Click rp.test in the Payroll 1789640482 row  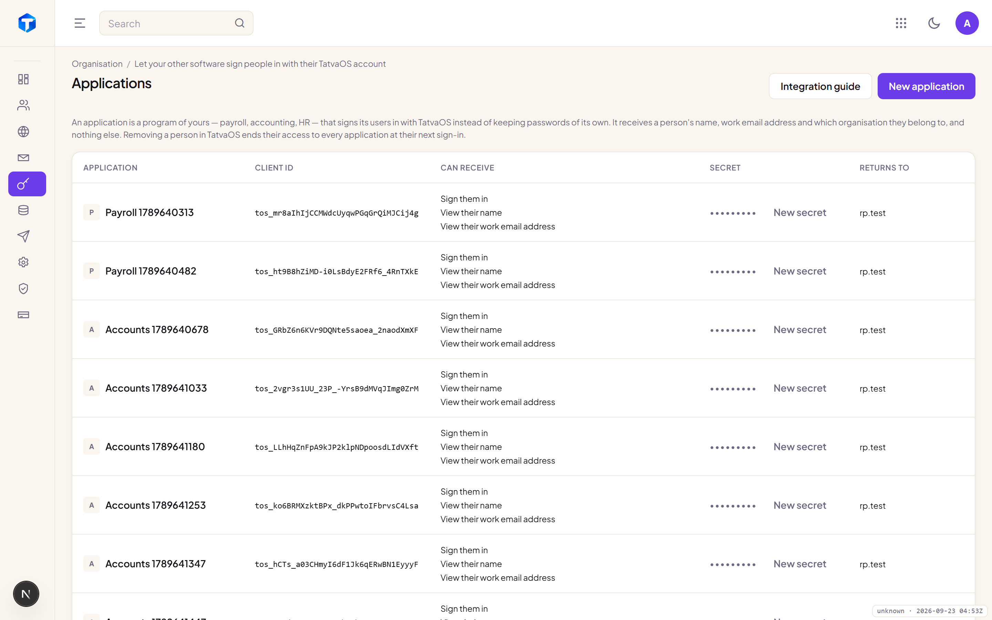[x=872, y=271]
